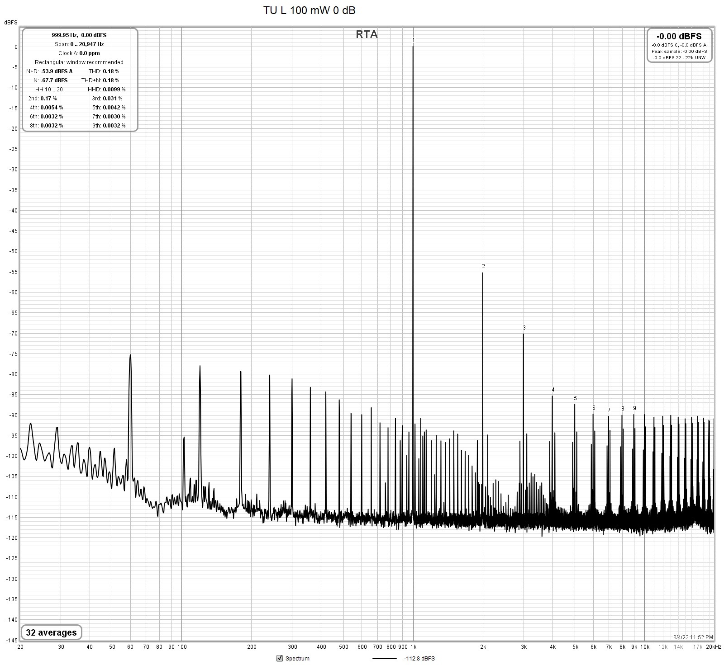Click the dBFS y-axis unit label

pyautogui.click(x=11, y=22)
